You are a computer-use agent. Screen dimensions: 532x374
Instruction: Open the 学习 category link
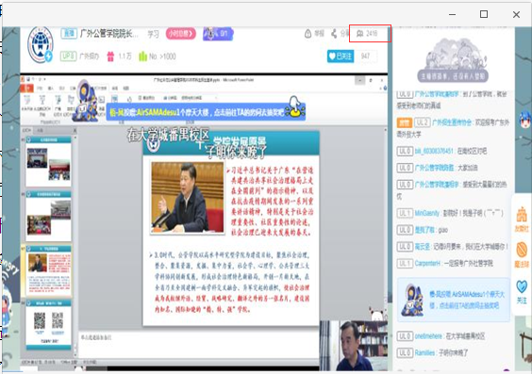153,34
